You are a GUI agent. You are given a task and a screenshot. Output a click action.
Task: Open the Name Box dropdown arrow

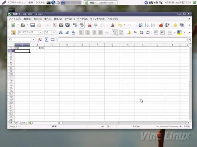pyautogui.click(x=33, y=39)
